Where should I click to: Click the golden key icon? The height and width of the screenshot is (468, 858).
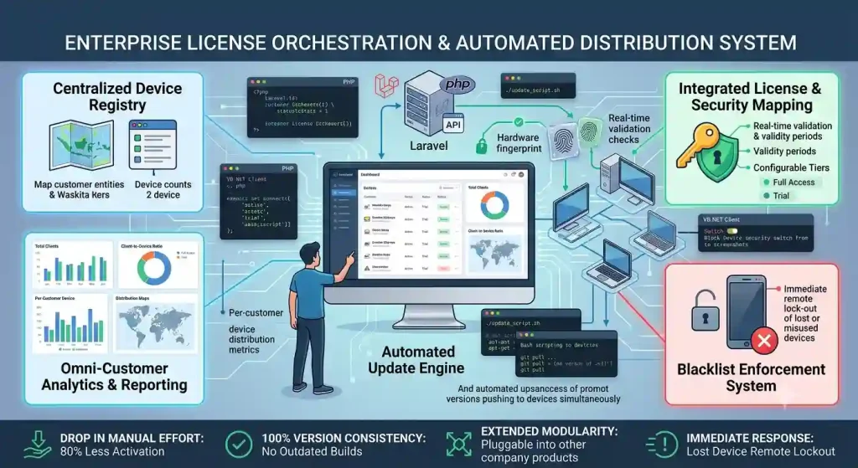[x=696, y=145]
